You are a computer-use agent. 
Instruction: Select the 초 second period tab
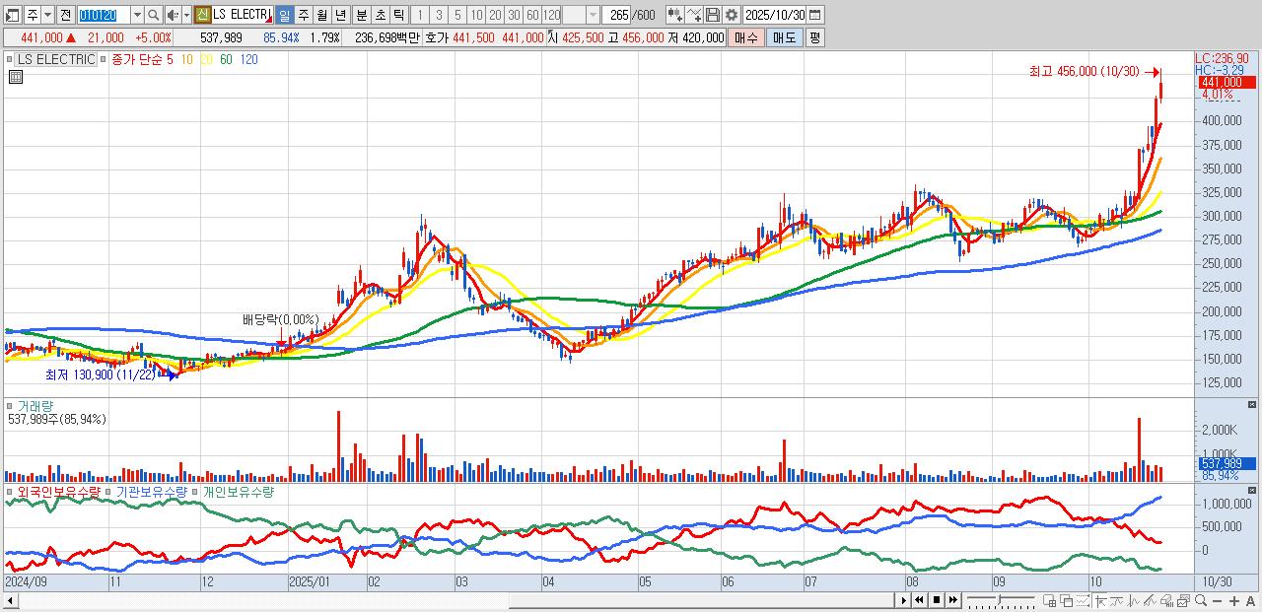point(381,15)
